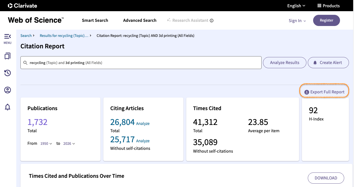Click the Research Assistant info icon
The width and height of the screenshot is (354, 187).
click(212, 20)
